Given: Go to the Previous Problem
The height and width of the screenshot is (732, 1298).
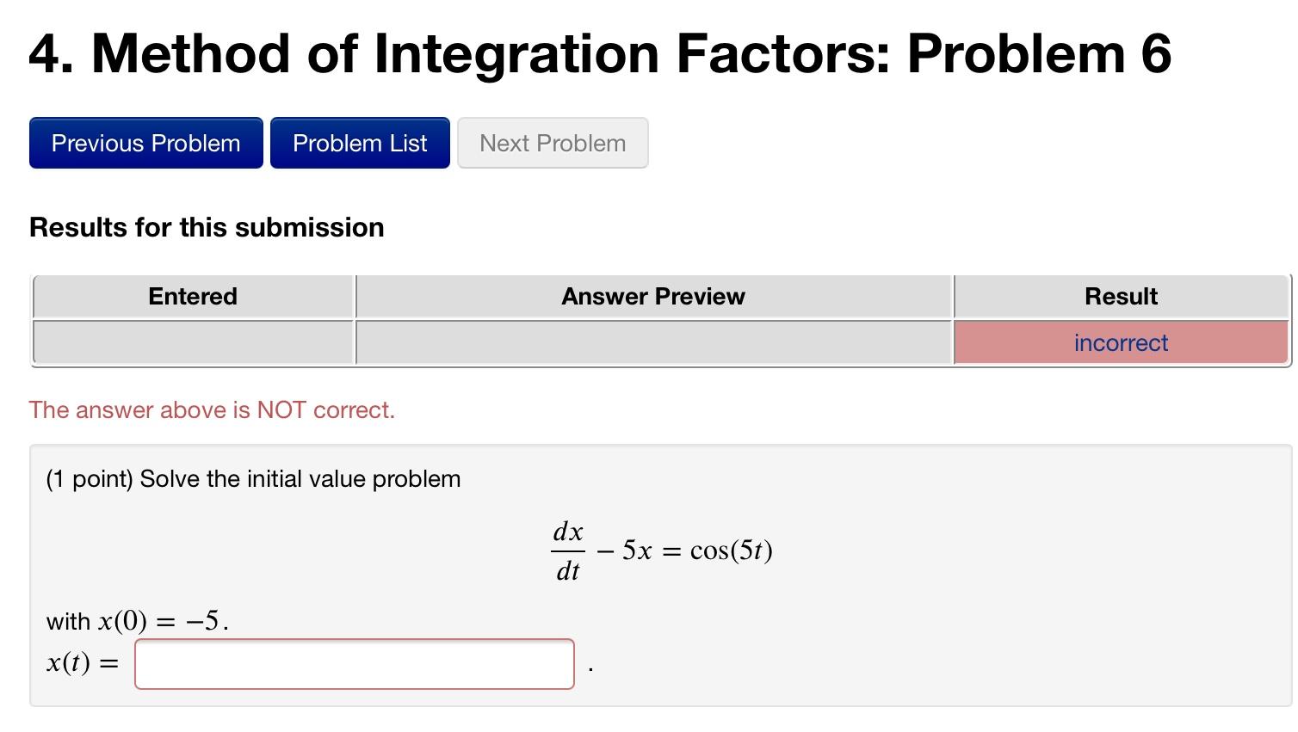Looking at the screenshot, I should [x=145, y=143].
